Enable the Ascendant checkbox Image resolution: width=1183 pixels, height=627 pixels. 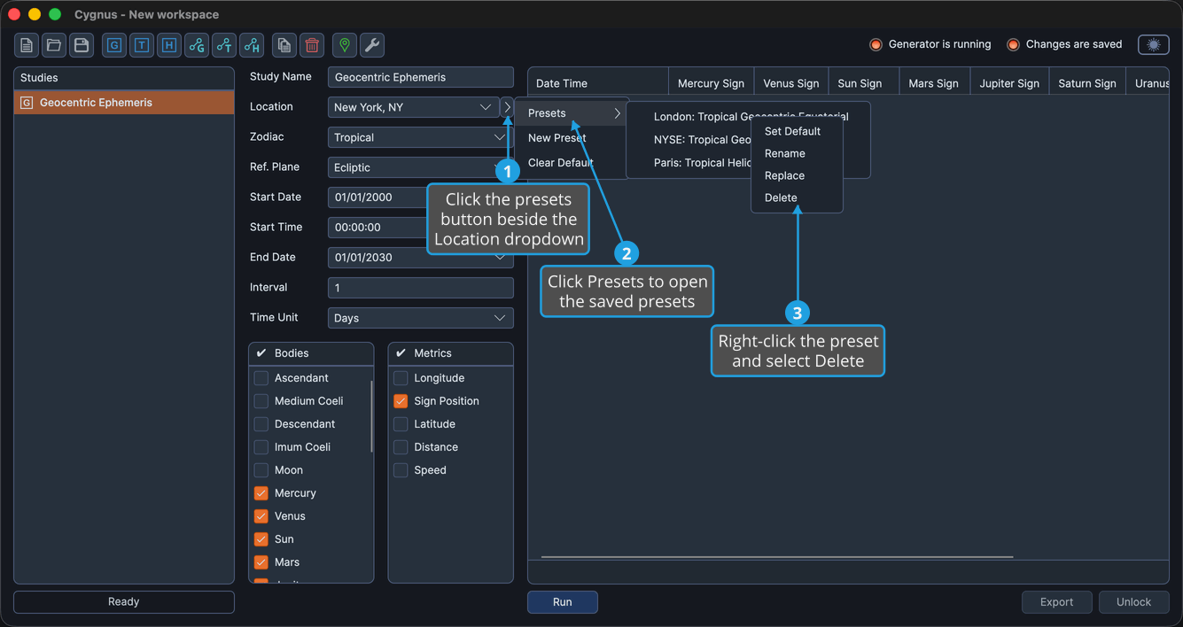[261, 378]
